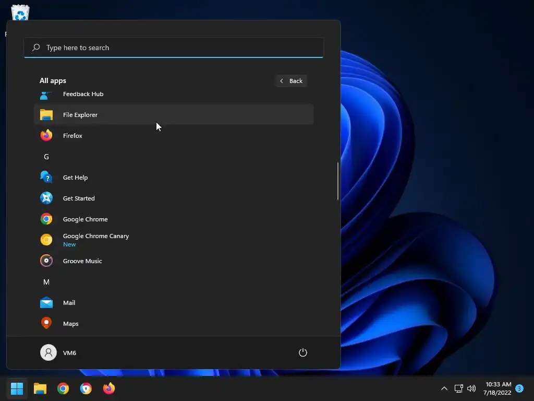Open VM6 user account avatar
Screen dimensions: 534x401
coord(48,352)
